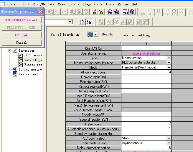Open the Type Master station dropdown

tap(169, 58)
